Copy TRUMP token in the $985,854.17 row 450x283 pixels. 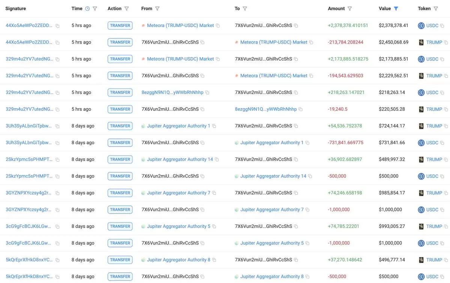coord(446,193)
